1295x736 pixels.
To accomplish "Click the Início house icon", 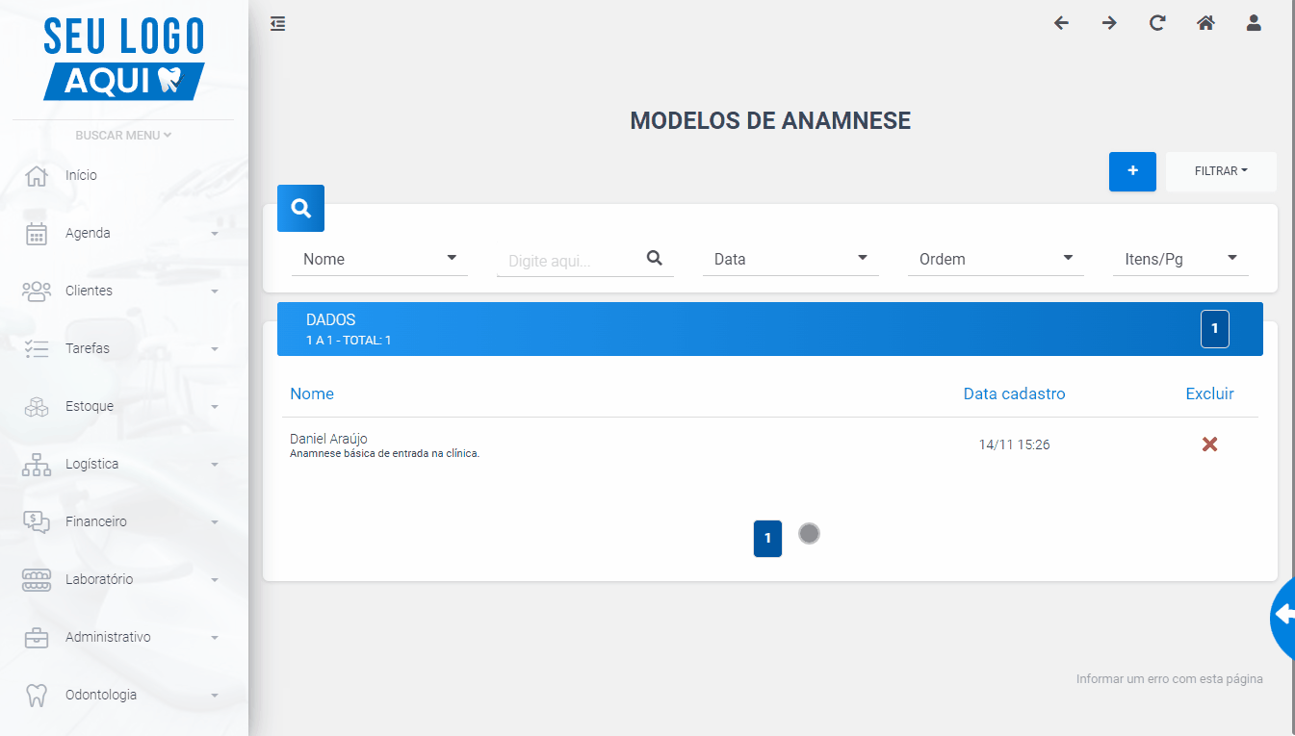I will pos(37,175).
